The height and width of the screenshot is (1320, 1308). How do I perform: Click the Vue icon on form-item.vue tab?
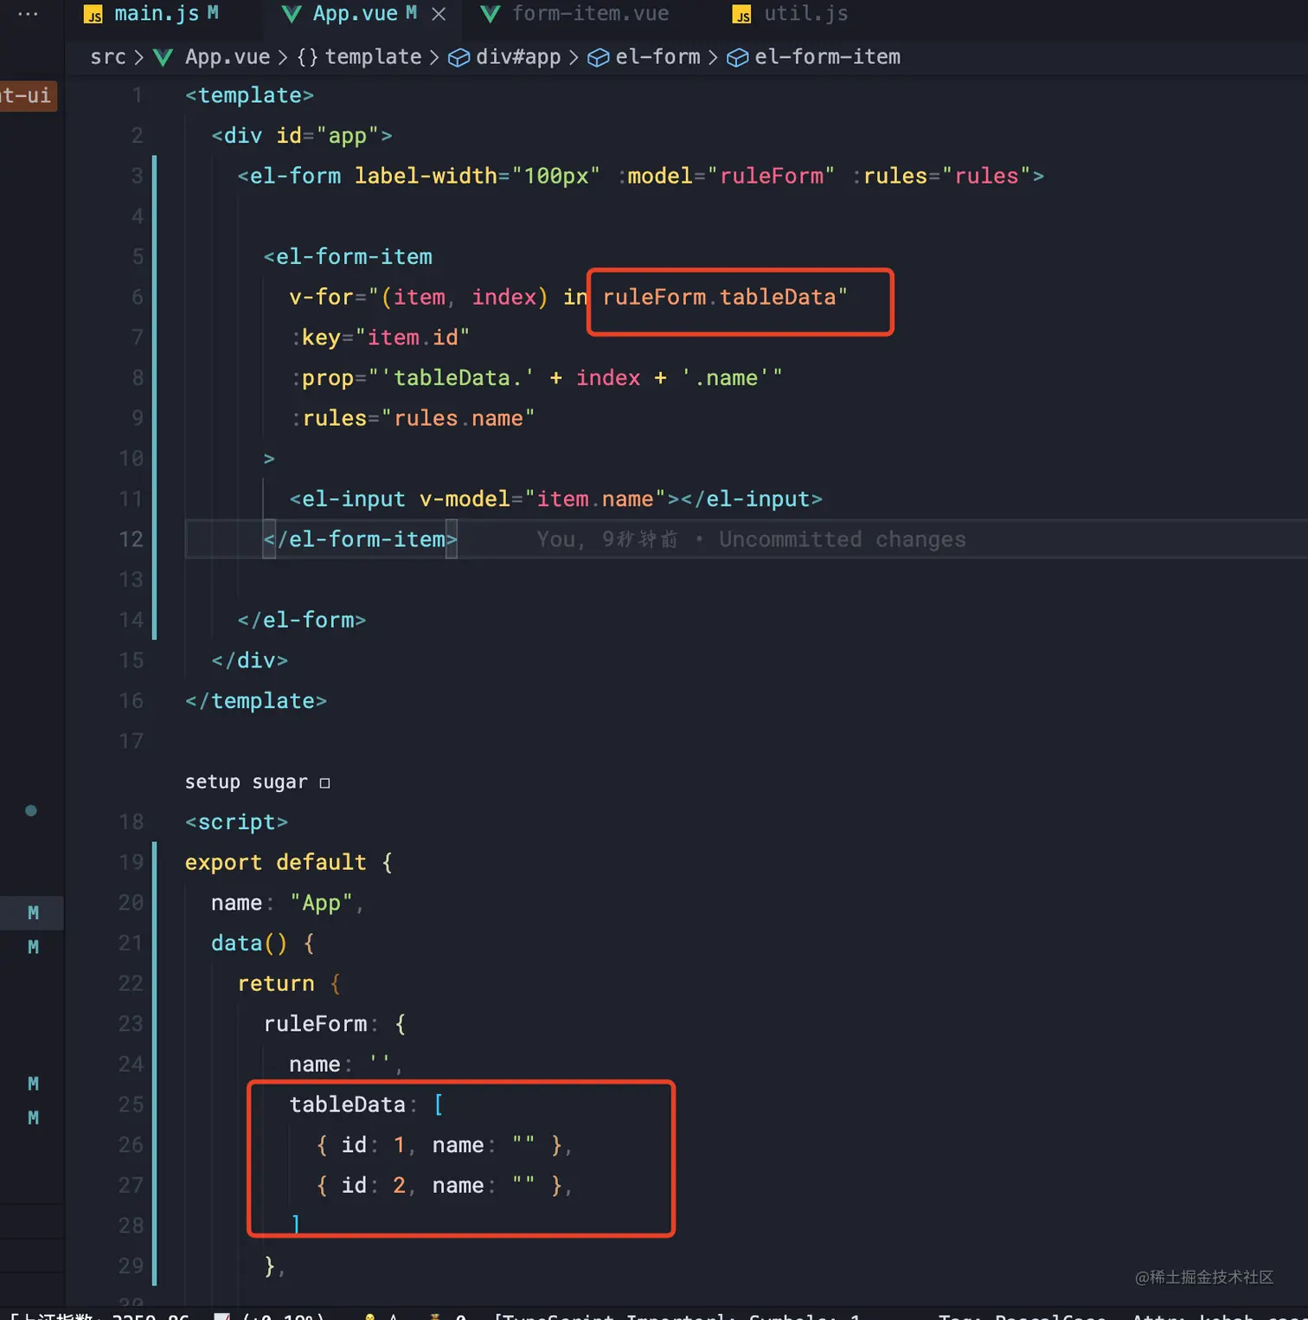click(490, 14)
